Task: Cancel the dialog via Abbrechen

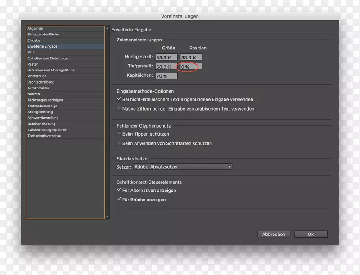Action: 274,234
